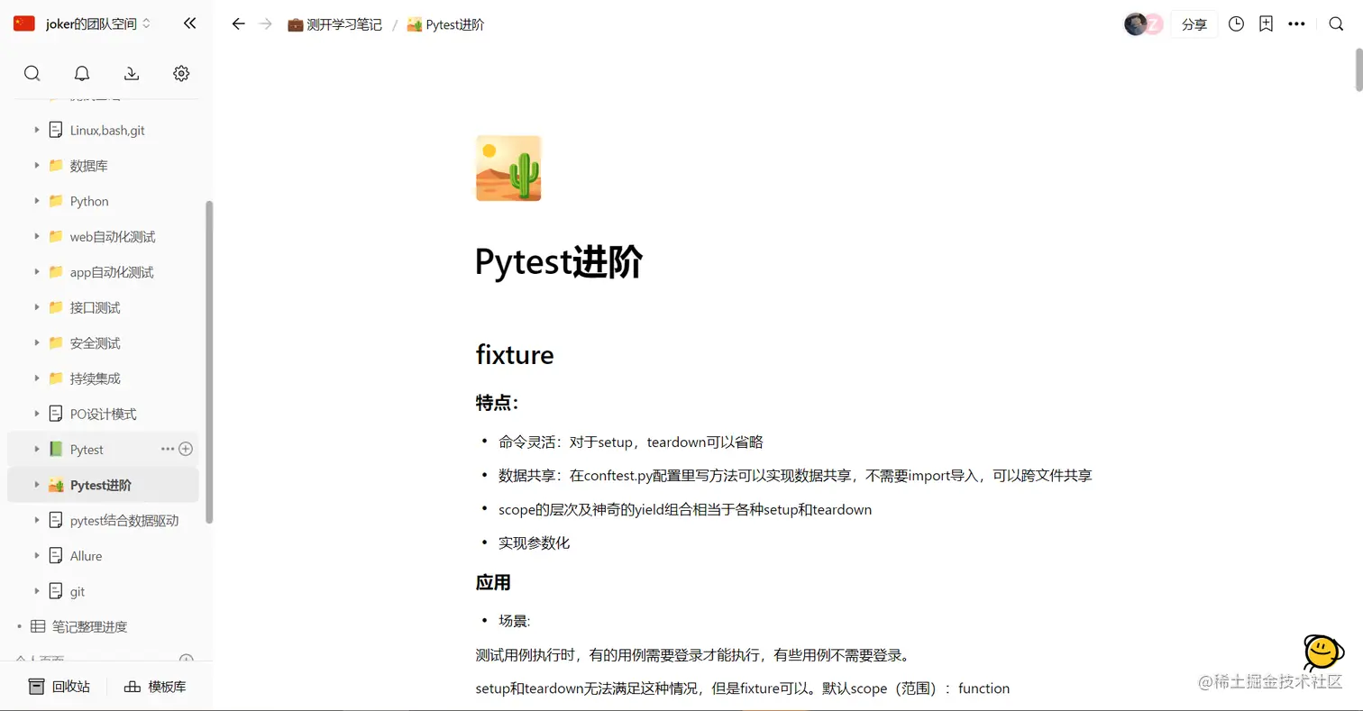This screenshot has height=711, width=1363.
Task: Click the 分享 share button
Action: point(1194,24)
